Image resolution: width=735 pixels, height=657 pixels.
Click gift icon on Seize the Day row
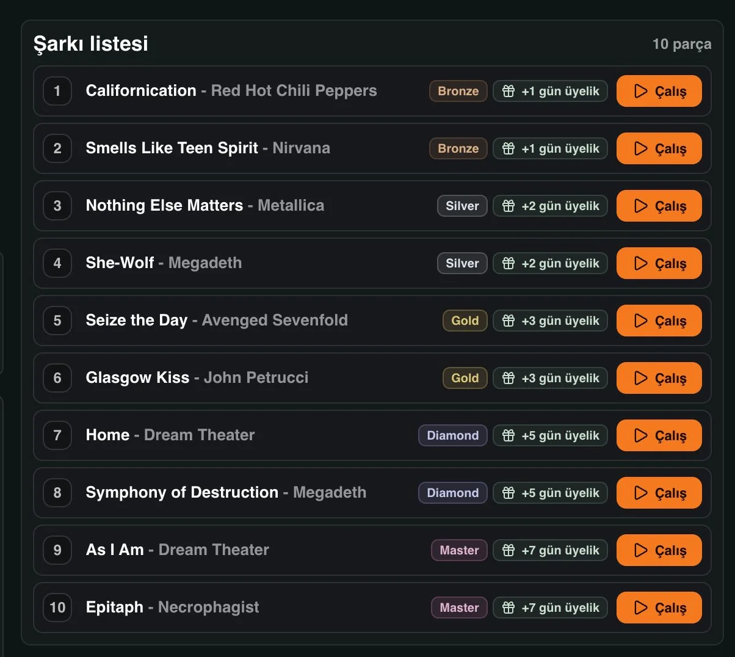[509, 321]
